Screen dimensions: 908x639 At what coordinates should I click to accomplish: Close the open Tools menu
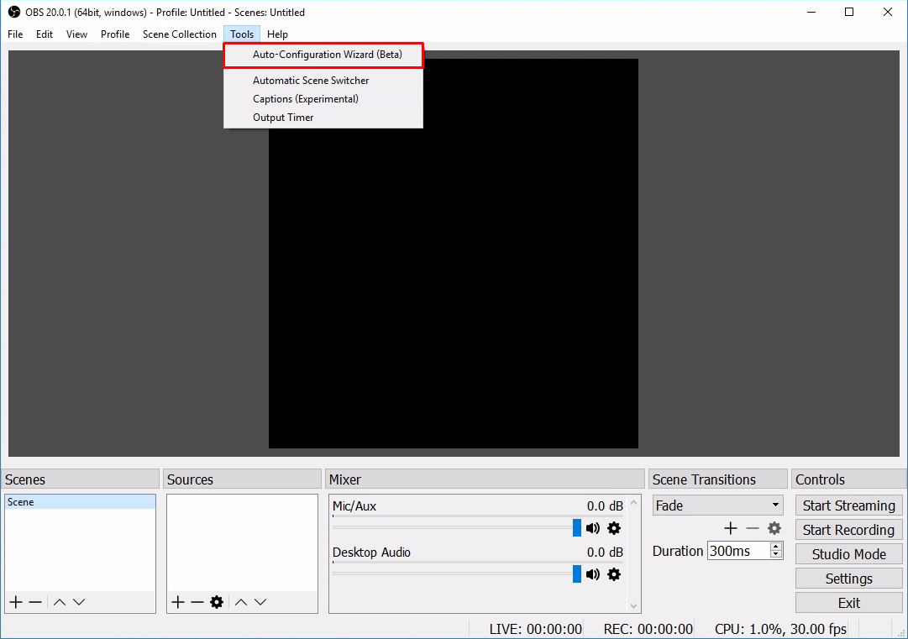click(x=242, y=34)
